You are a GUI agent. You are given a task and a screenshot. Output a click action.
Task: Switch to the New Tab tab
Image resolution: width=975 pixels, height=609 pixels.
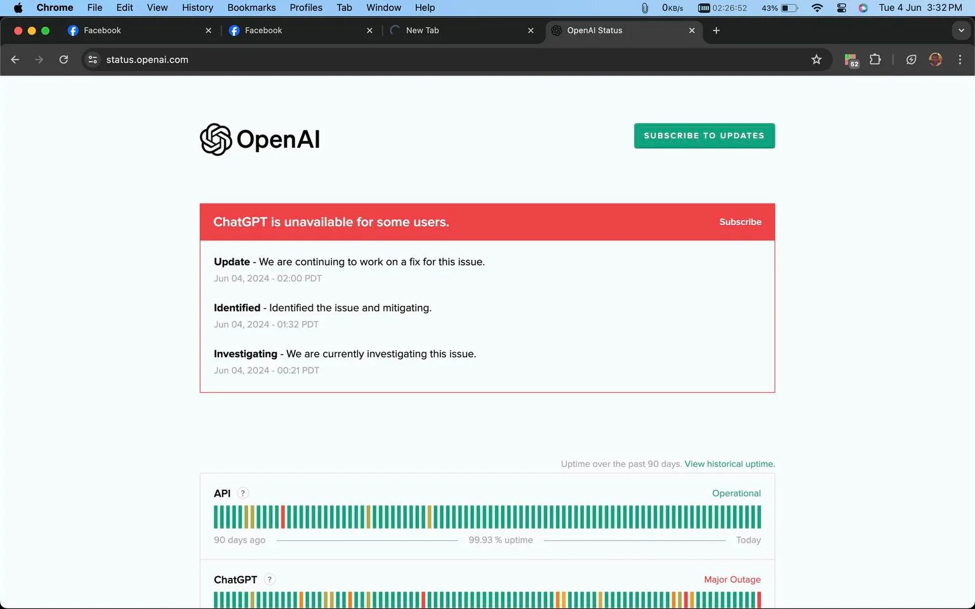[x=462, y=30]
